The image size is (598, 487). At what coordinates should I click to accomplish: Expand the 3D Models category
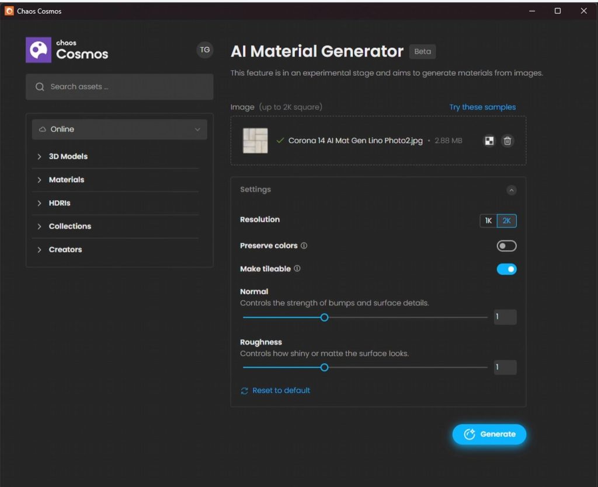pos(68,156)
